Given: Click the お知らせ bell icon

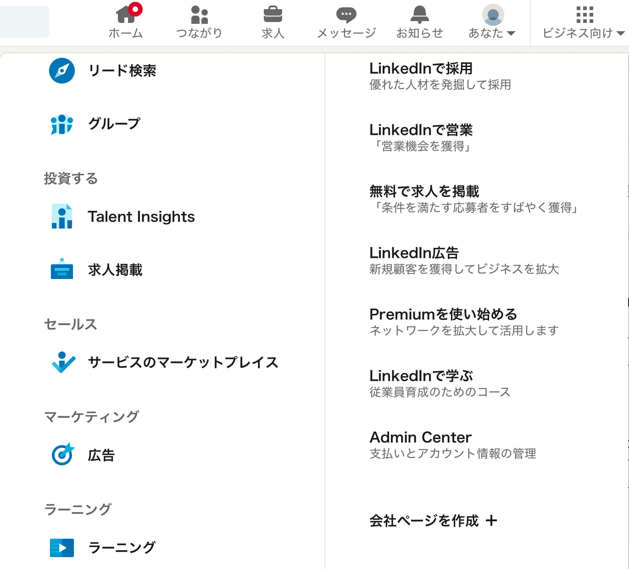Looking at the screenshot, I should tap(419, 15).
